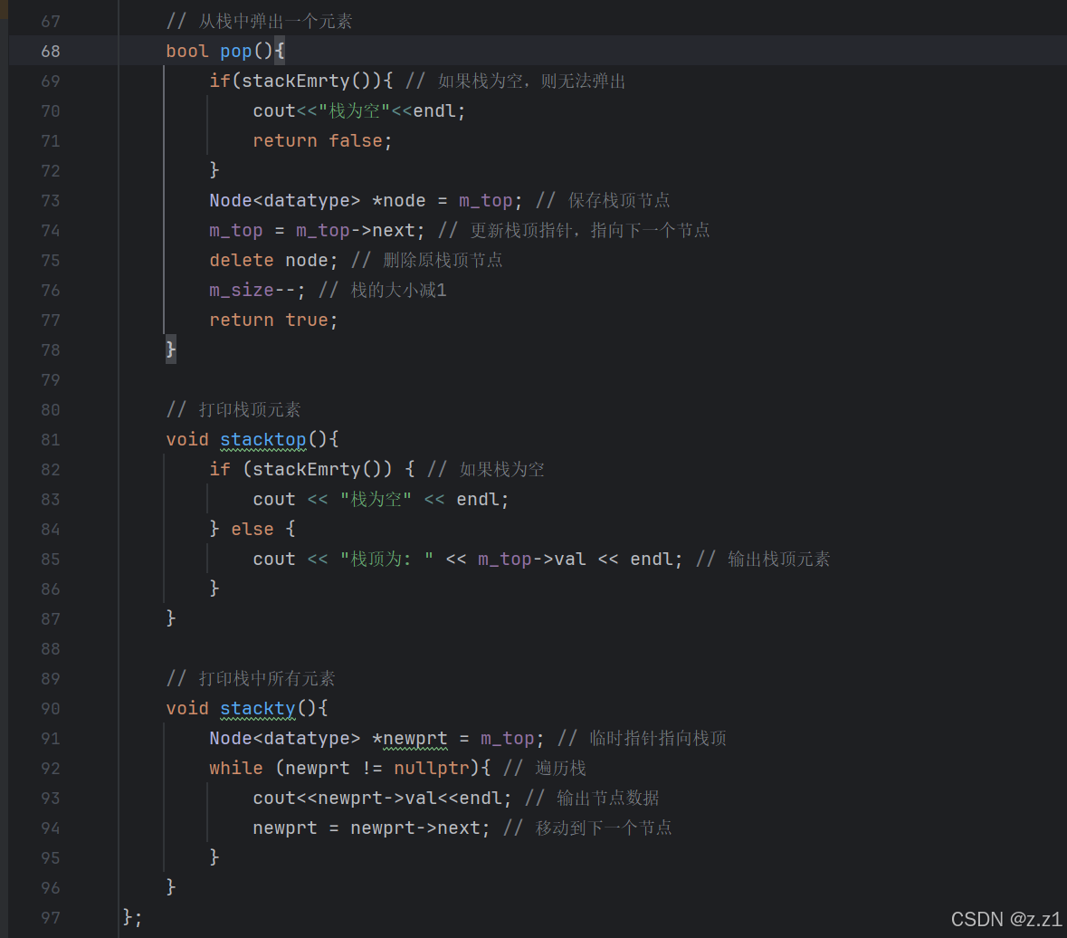
Task: Click the string "栈顶为: " on line 85
Action: 386,560
